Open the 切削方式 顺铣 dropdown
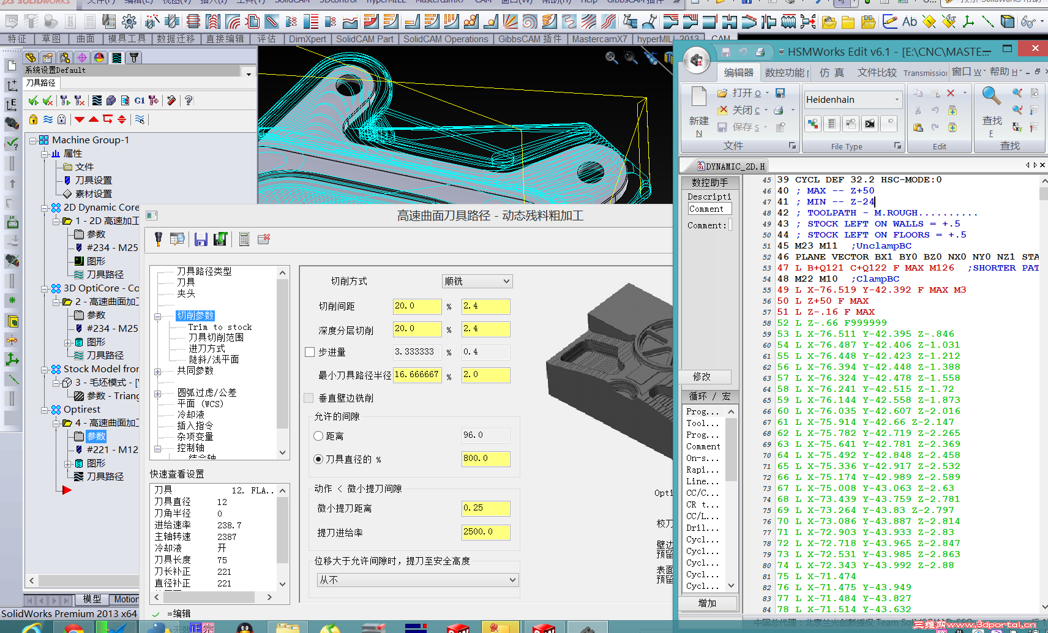 [x=477, y=281]
